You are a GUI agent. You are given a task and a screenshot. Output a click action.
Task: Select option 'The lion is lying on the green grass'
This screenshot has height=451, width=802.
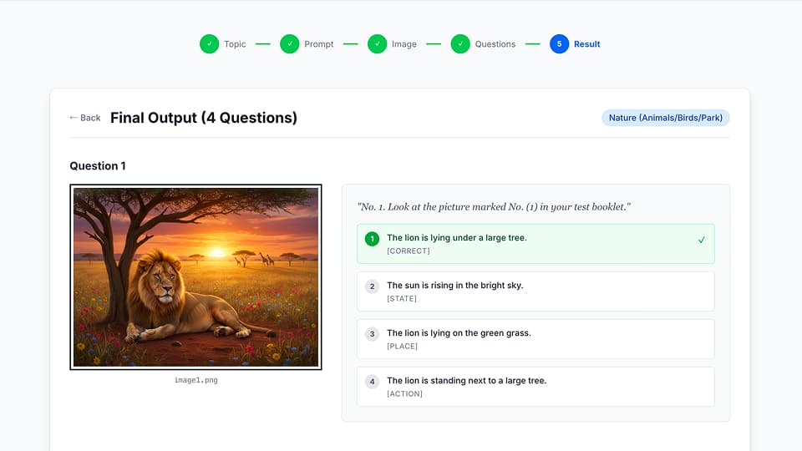pos(459,333)
